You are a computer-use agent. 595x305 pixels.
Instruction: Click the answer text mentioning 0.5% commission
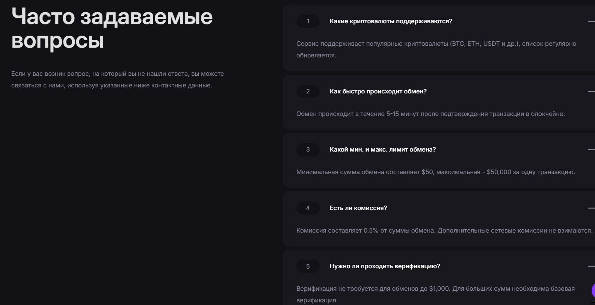tap(443, 230)
